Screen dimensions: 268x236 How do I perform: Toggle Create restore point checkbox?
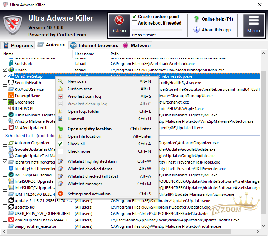[135, 16]
